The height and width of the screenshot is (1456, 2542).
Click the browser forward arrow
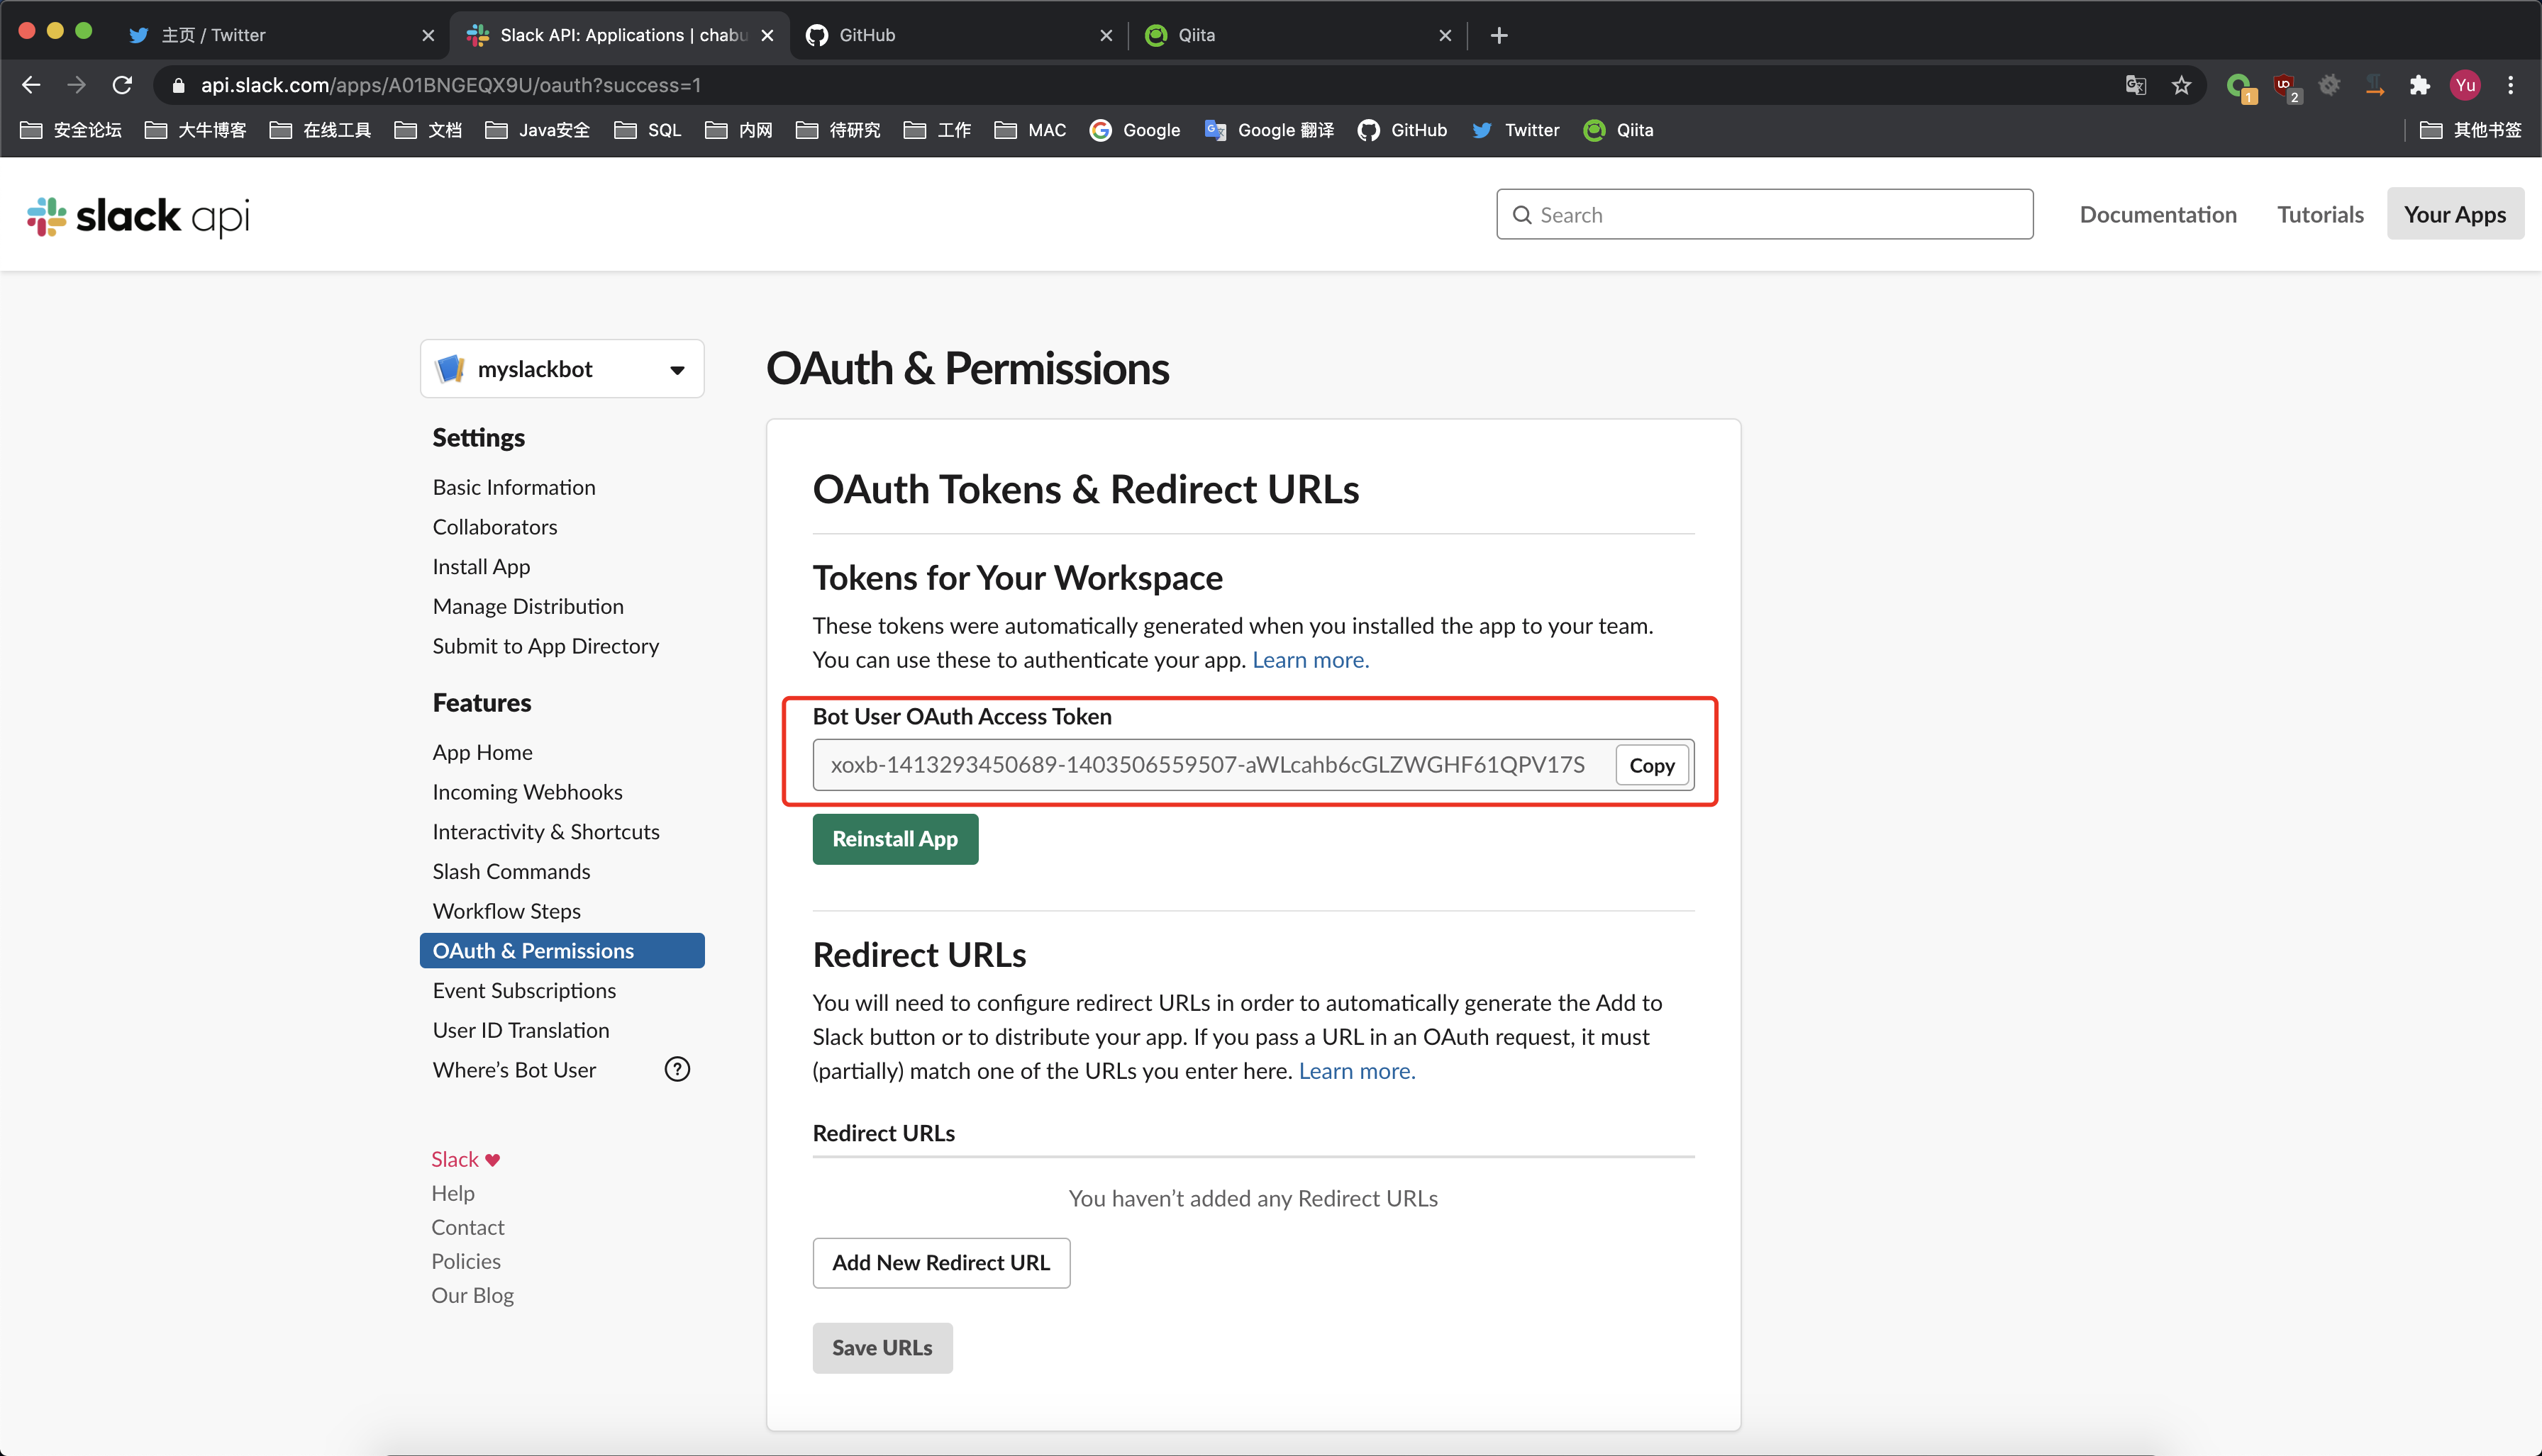click(x=77, y=85)
